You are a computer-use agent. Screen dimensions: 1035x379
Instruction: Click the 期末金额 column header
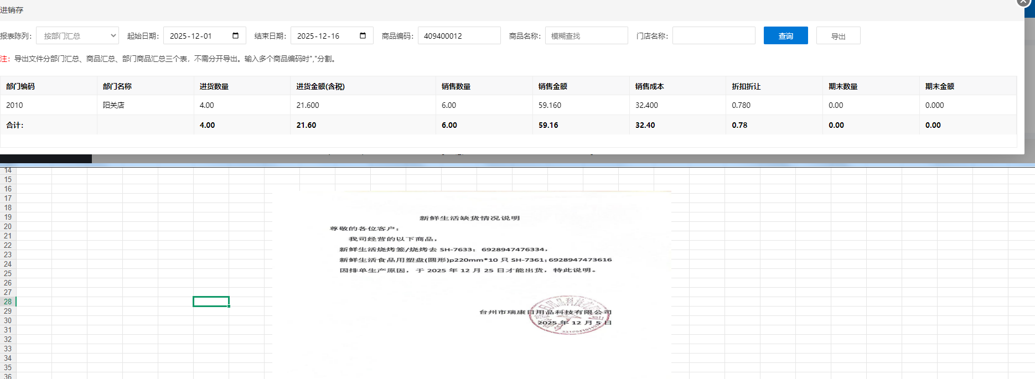click(x=940, y=86)
